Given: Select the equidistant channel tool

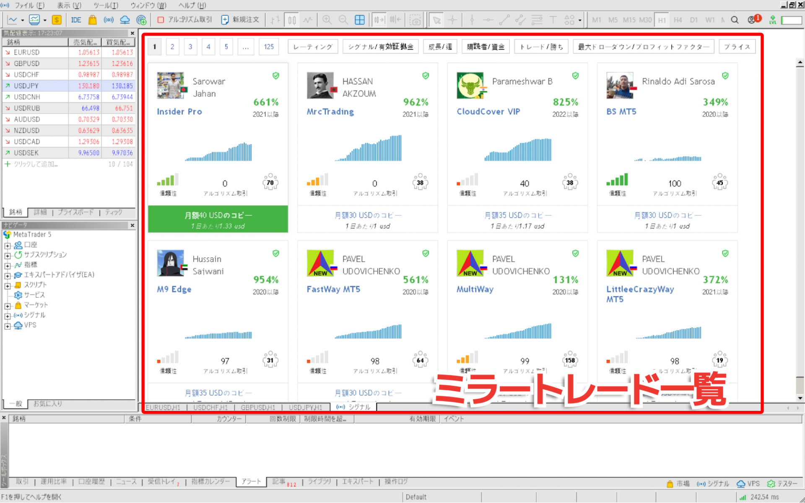Looking at the screenshot, I should tap(520, 20).
